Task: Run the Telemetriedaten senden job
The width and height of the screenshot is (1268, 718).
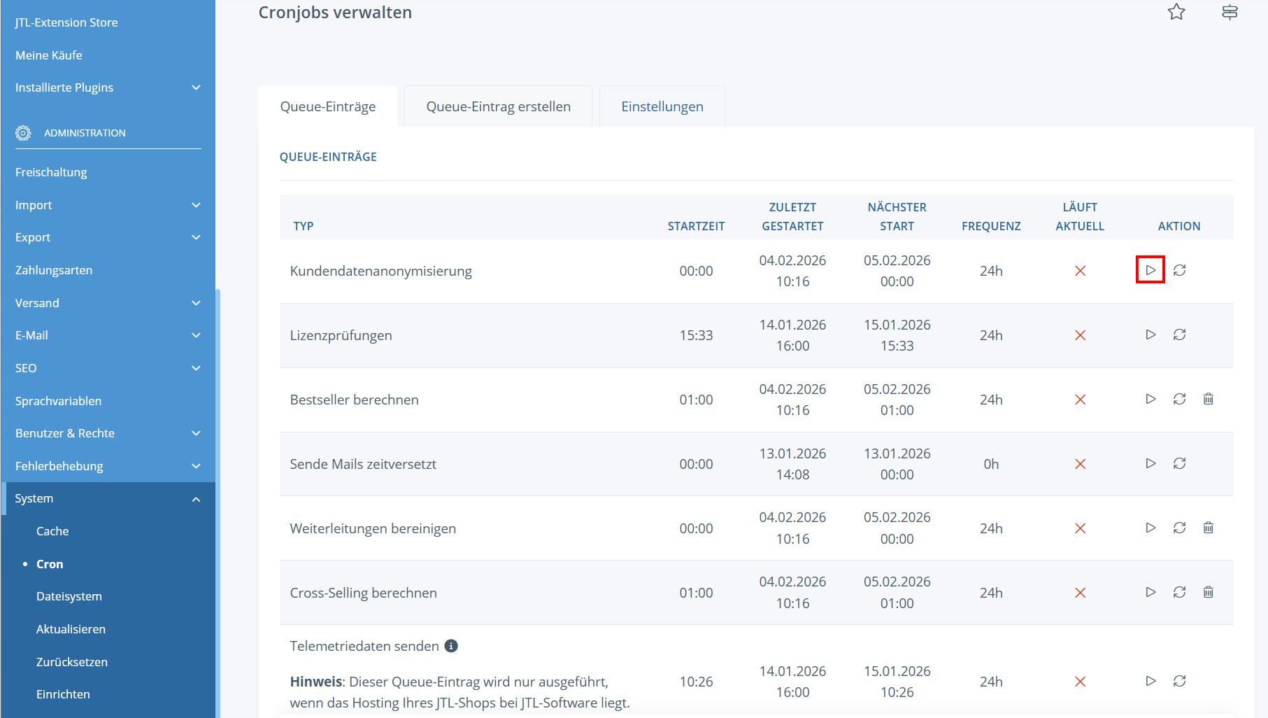Action: pyautogui.click(x=1151, y=681)
